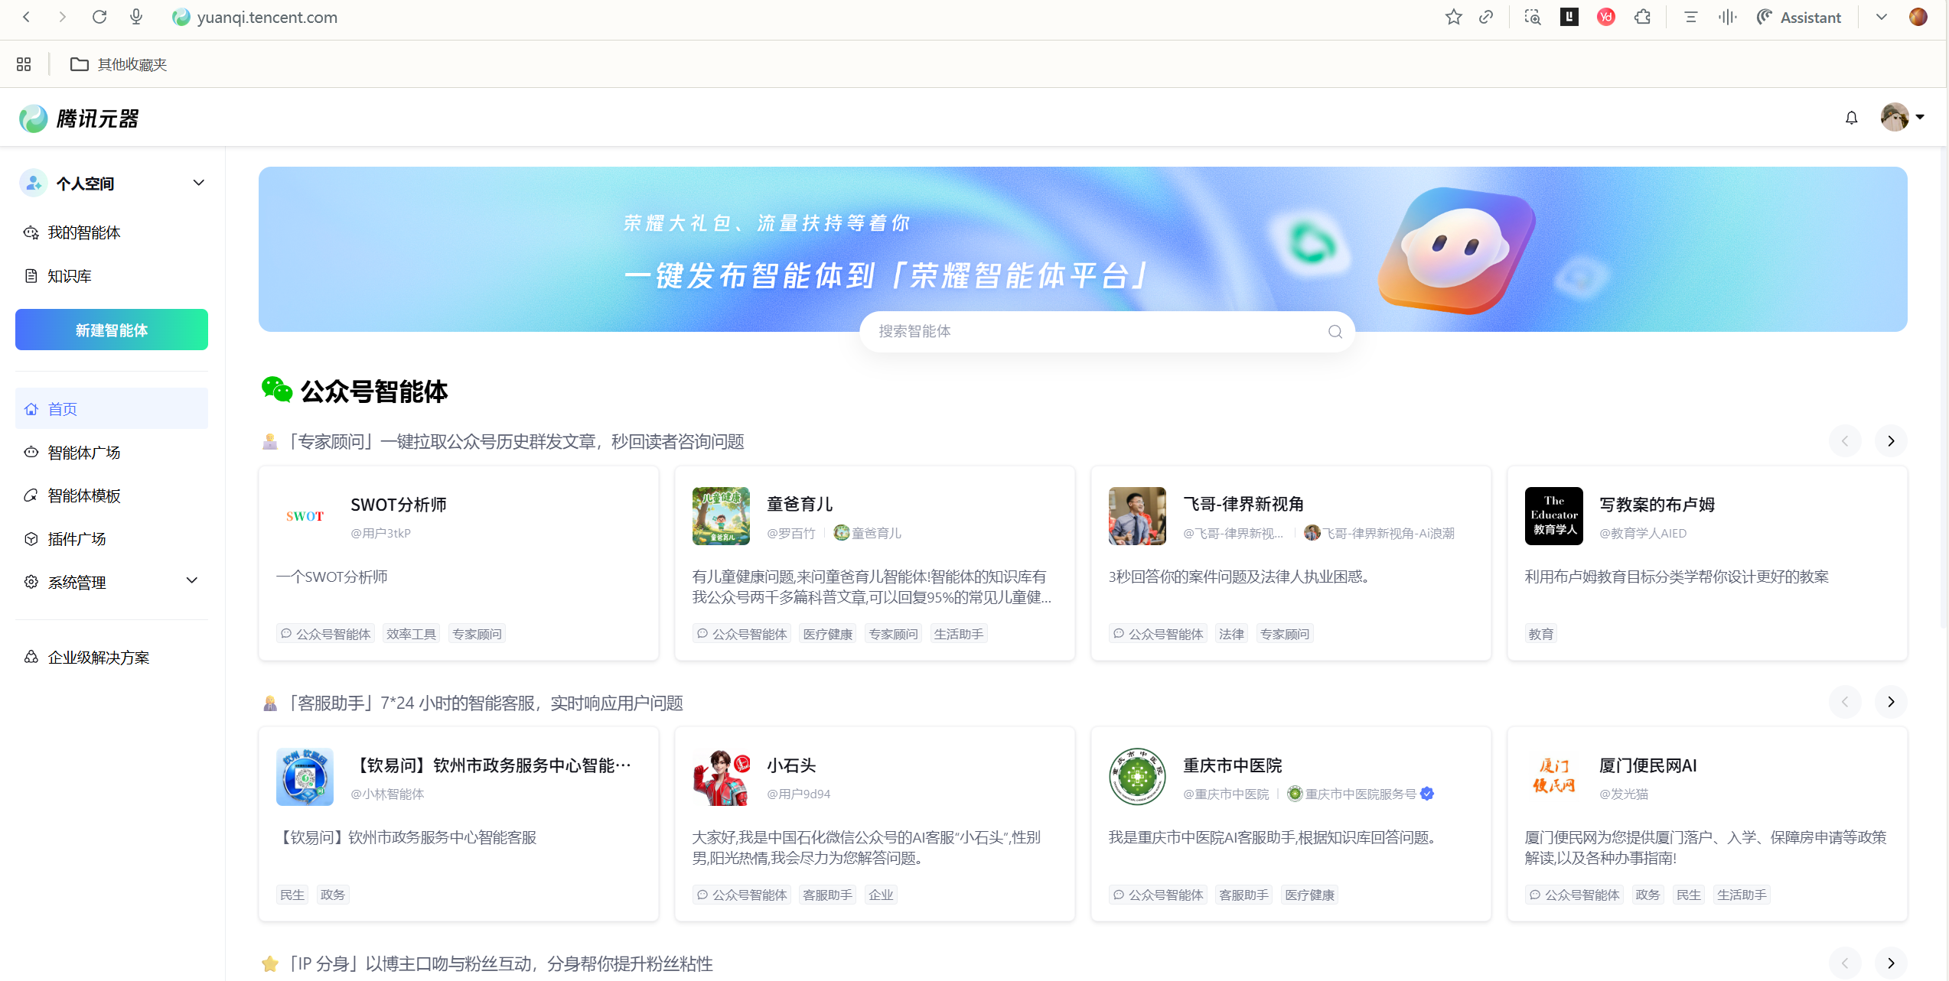Select 首页 in the navigation

click(63, 408)
